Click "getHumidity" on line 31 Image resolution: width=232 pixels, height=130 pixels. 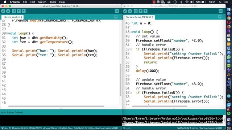51,38
